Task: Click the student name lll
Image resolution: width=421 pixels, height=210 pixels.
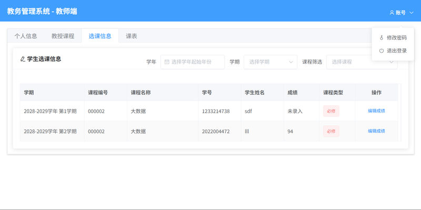Action: coord(247,132)
